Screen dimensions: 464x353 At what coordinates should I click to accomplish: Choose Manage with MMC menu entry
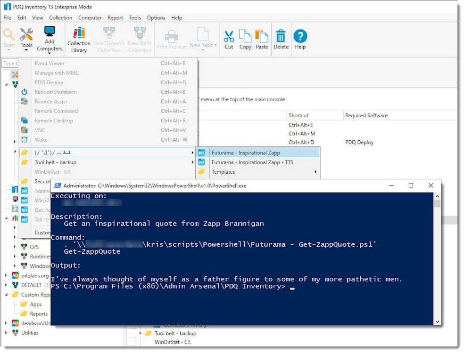click(x=108, y=72)
